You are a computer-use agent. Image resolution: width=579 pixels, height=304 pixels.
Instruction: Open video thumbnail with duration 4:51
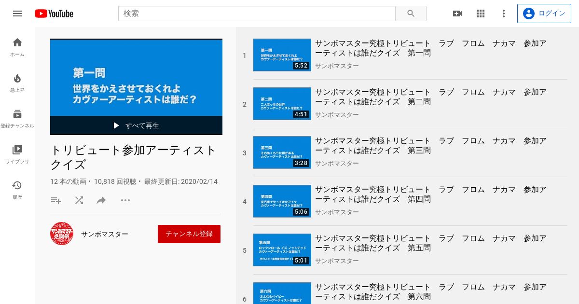[x=282, y=104]
